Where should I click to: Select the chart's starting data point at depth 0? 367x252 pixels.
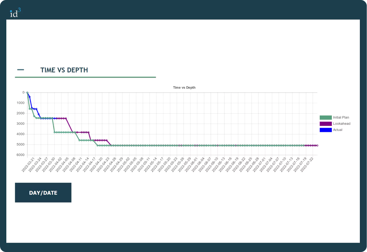pyautogui.click(x=27, y=92)
